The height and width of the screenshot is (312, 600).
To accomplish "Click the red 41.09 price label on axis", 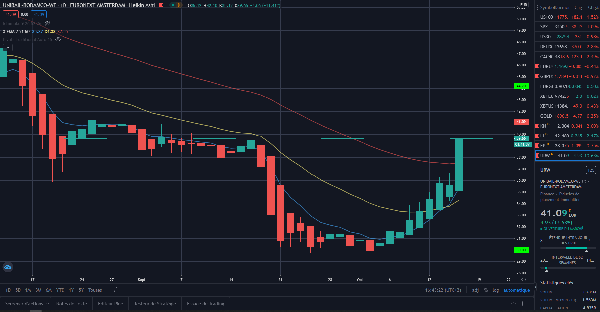I will point(521,122).
